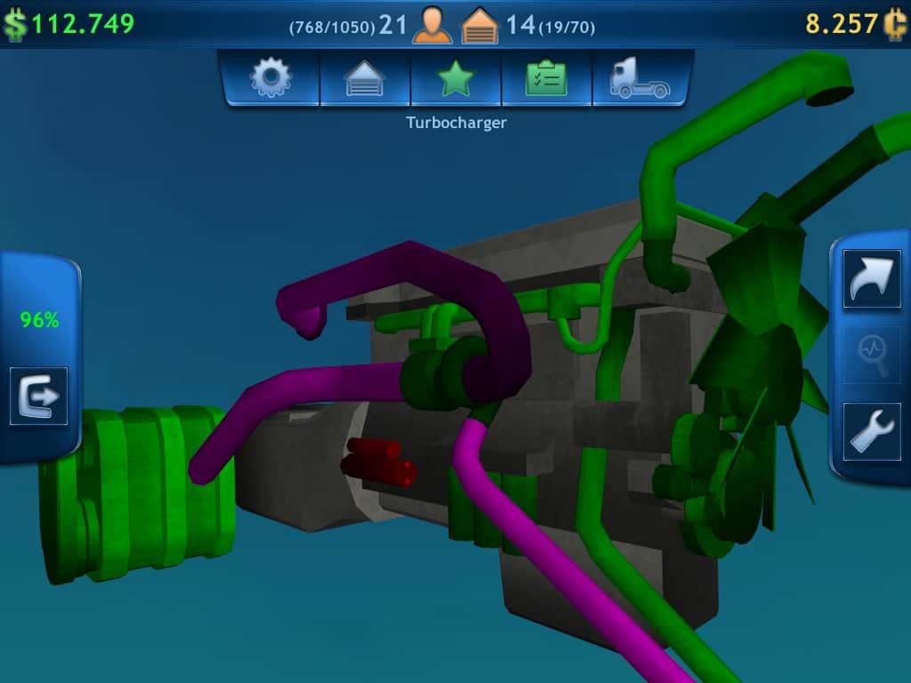Tap the orange person icon in top bar
Image resolution: width=911 pixels, height=683 pixels.
pyautogui.click(x=432, y=25)
